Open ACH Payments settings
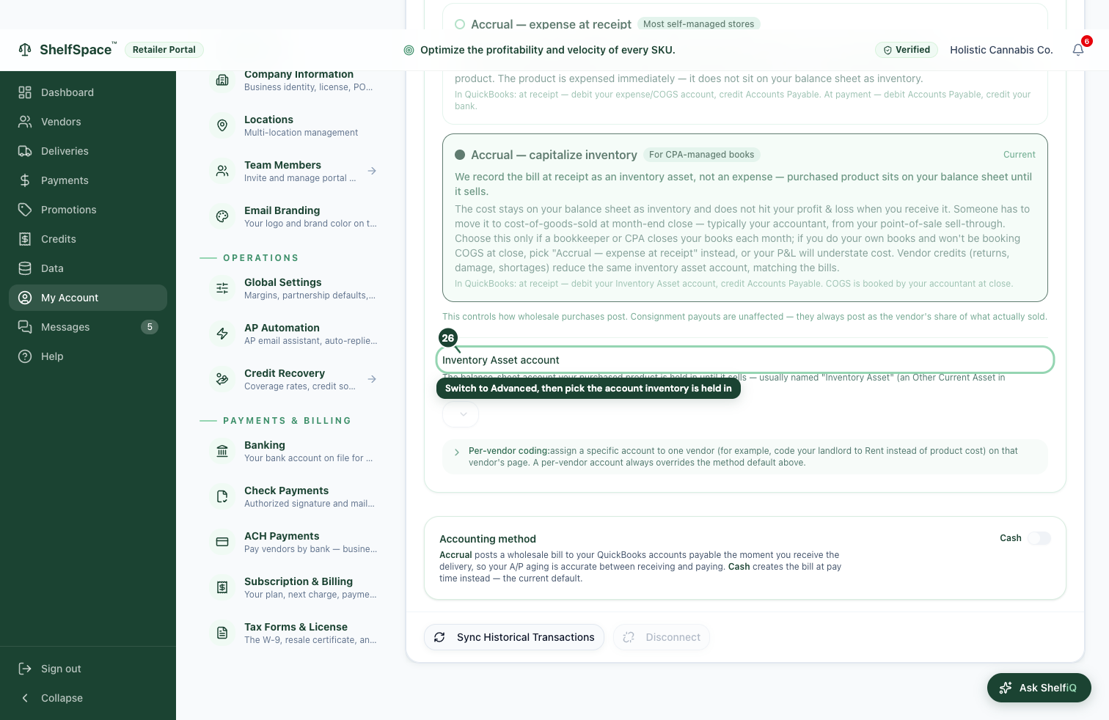The width and height of the screenshot is (1109, 720). click(292, 542)
